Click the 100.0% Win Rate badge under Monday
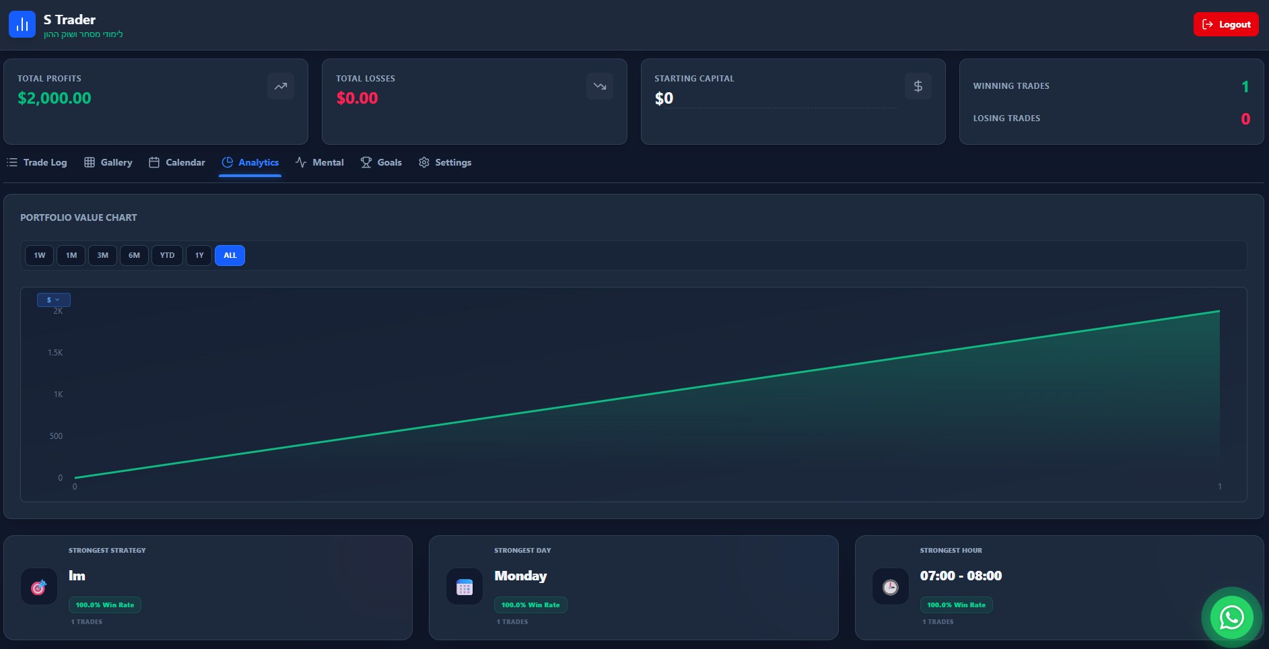The width and height of the screenshot is (1269, 649). coord(530,605)
